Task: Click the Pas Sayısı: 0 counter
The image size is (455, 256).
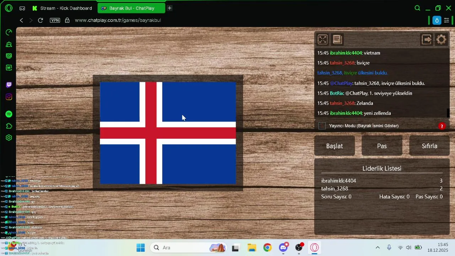Action: tap(429, 197)
